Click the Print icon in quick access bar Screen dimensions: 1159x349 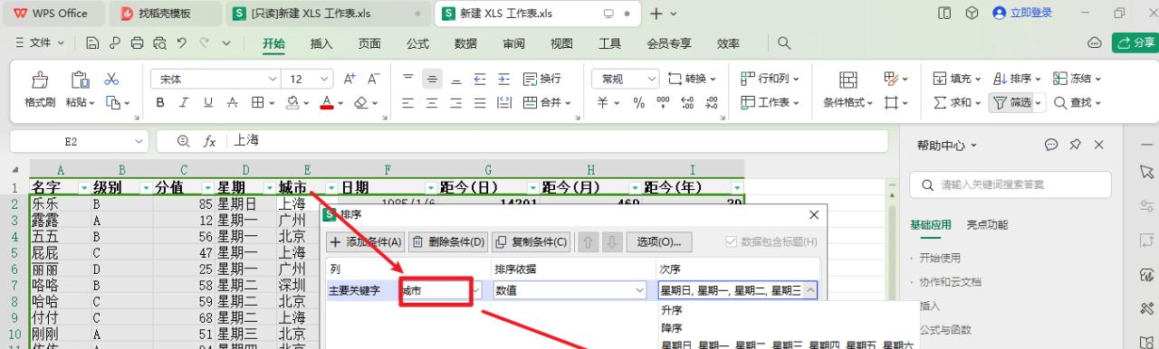click(x=137, y=42)
